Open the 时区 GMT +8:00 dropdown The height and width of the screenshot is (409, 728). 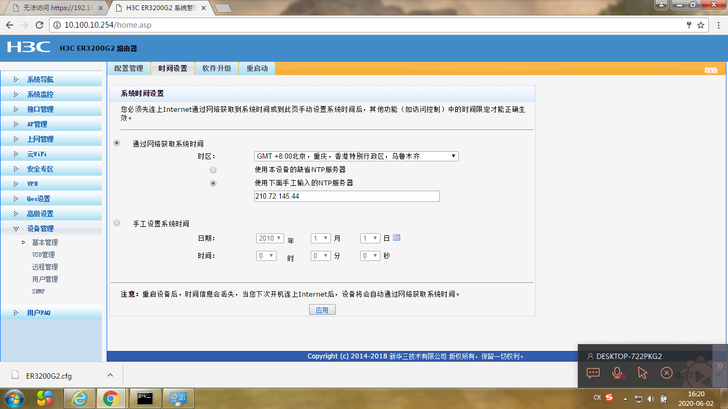(x=357, y=156)
